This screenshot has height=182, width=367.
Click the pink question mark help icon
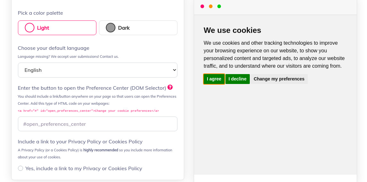coord(170,87)
